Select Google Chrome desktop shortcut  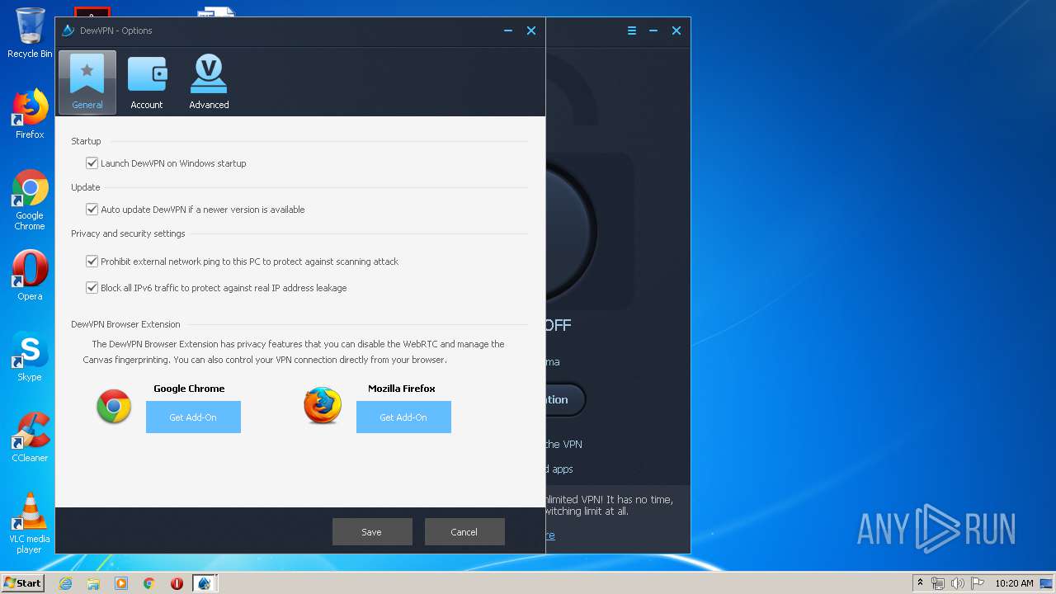[30, 200]
